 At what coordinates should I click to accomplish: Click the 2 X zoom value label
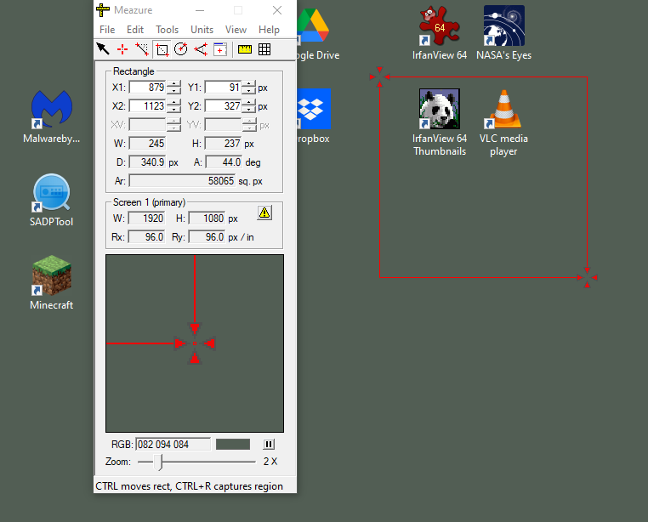click(270, 462)
